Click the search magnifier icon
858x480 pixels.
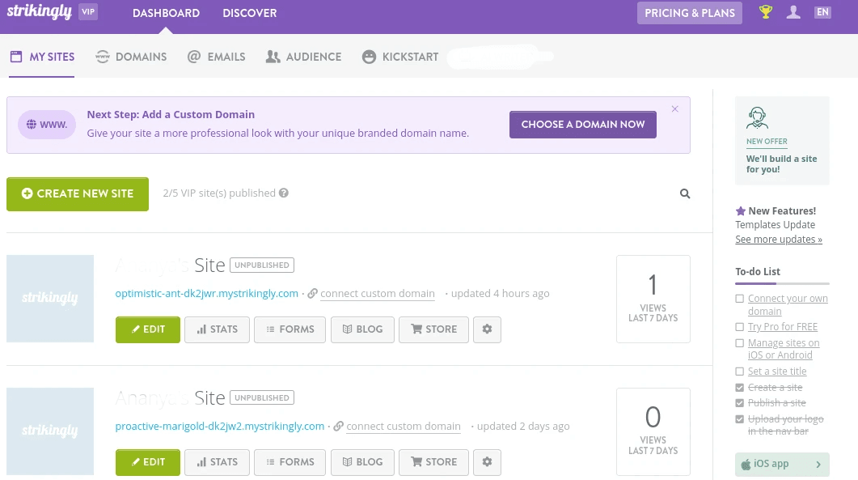tap(685, 193)
